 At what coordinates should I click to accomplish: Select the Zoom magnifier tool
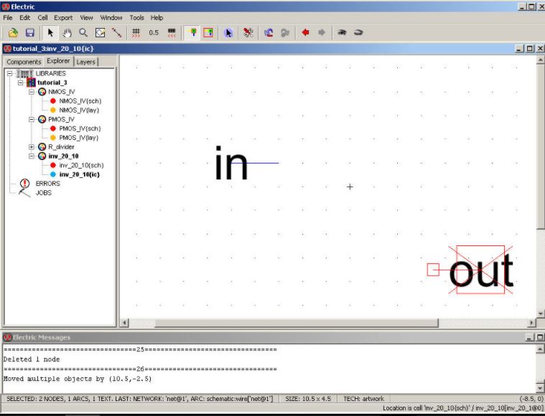tap(83, 32)
